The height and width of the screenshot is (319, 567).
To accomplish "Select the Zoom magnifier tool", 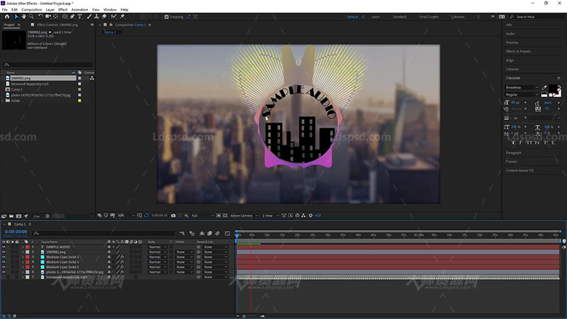I will pyautogui.click(x=31, y=16).
